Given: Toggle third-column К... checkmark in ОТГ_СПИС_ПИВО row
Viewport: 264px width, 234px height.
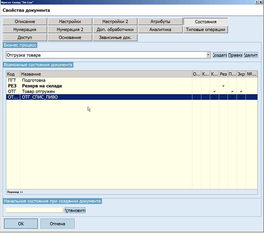Looking at the screenshot, I should coord(214,97).
